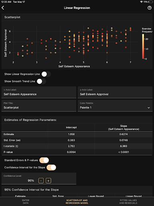
Task: Open help via the question mark icon
Action: click(150, 8)
